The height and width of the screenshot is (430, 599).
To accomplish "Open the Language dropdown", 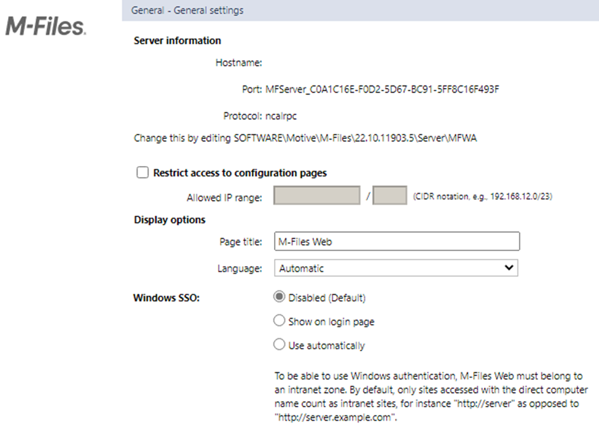I will 396,268.
